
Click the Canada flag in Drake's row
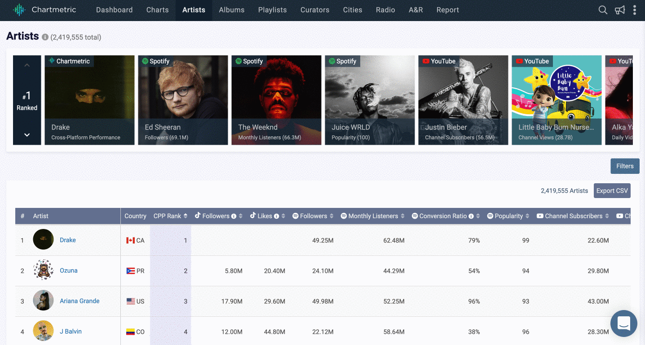click(x=131, y=241)
